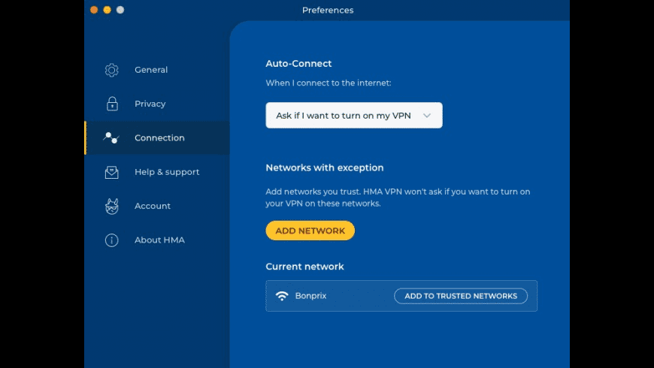654x368 pixels.
Task: Switch to the Privacy tab
Action: (x=157, y=104)
